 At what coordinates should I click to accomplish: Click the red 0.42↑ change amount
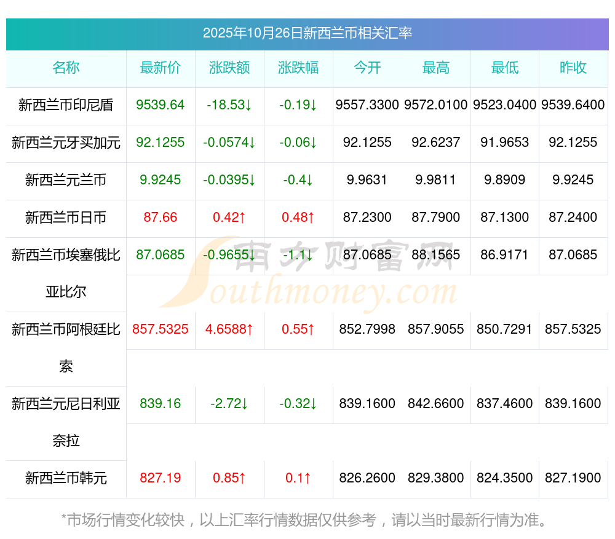[229, 217]
